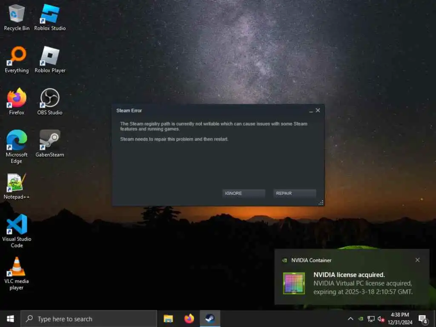436x327 pixels.
Task: Minimize the Steam Error dialog
Action: click(311, 111)
